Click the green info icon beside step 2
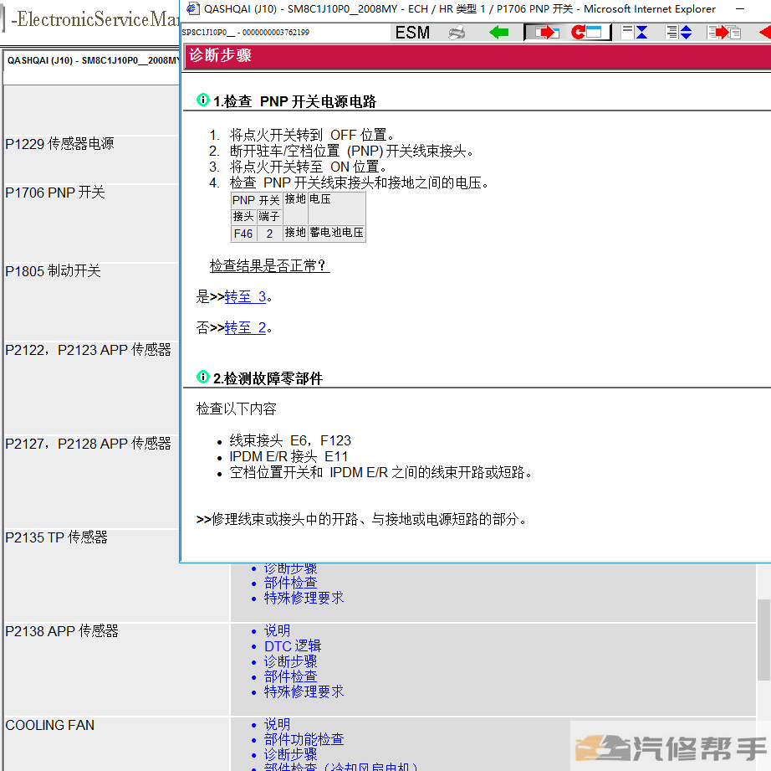The width and height of the screenshot is (771, 771). point(202,378)
